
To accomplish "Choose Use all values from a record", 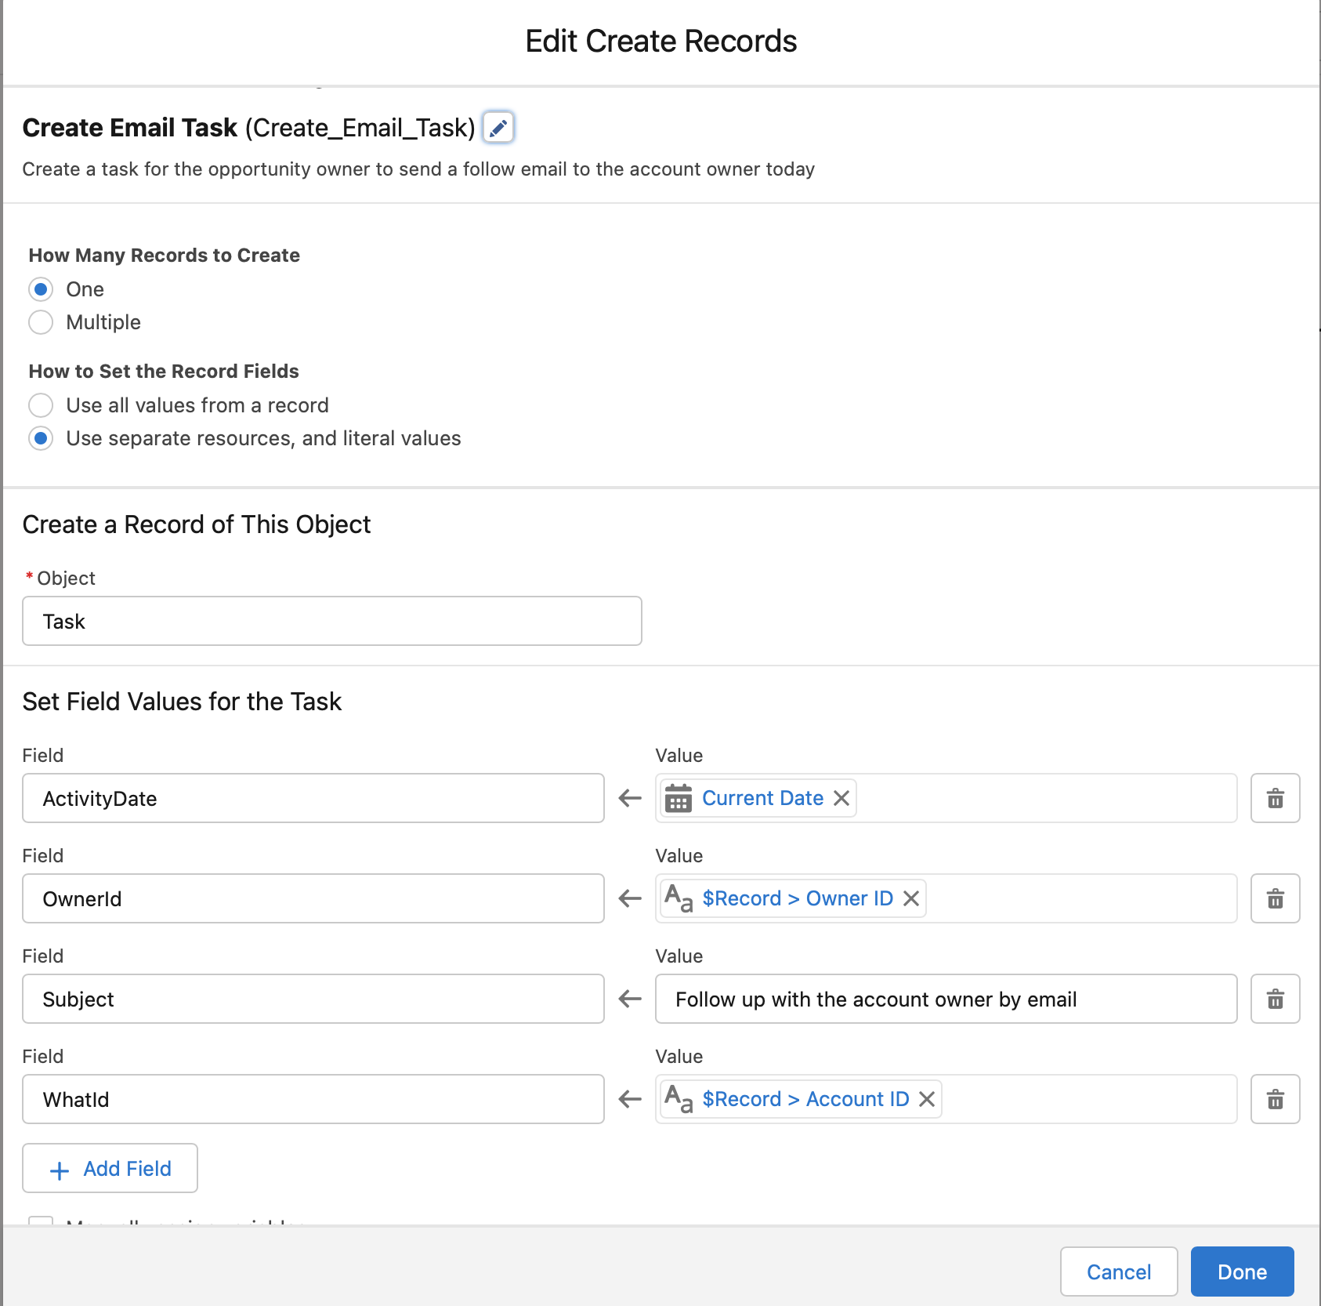I will (x=41, y=405).
